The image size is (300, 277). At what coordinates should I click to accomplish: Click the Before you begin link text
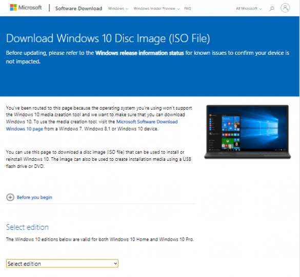click(x=34, y=197)
